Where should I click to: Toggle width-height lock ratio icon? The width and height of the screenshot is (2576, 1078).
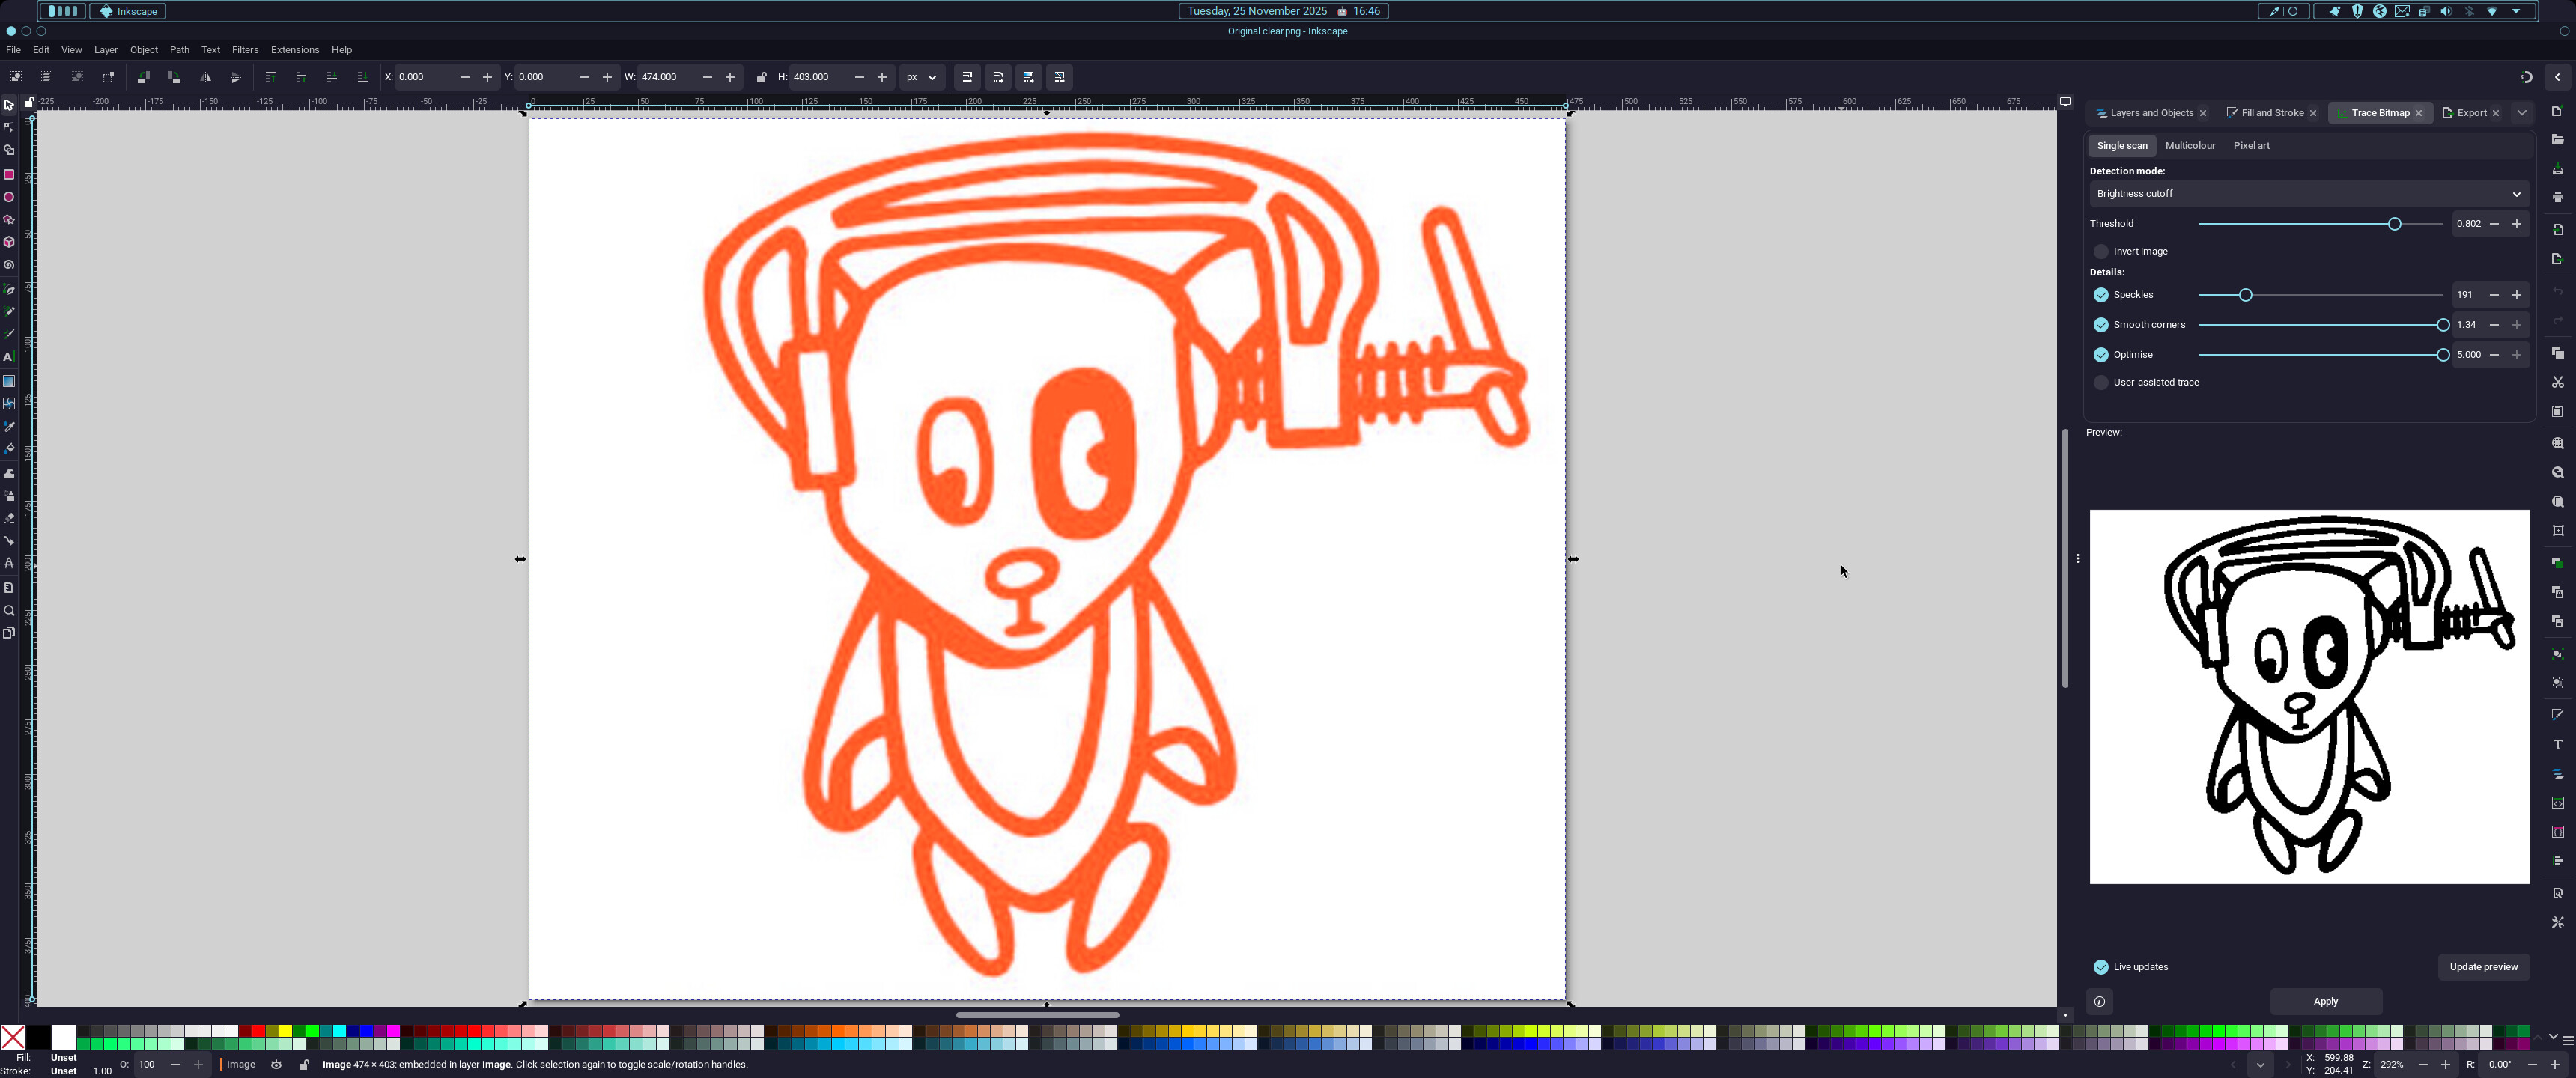pos(761,77)
